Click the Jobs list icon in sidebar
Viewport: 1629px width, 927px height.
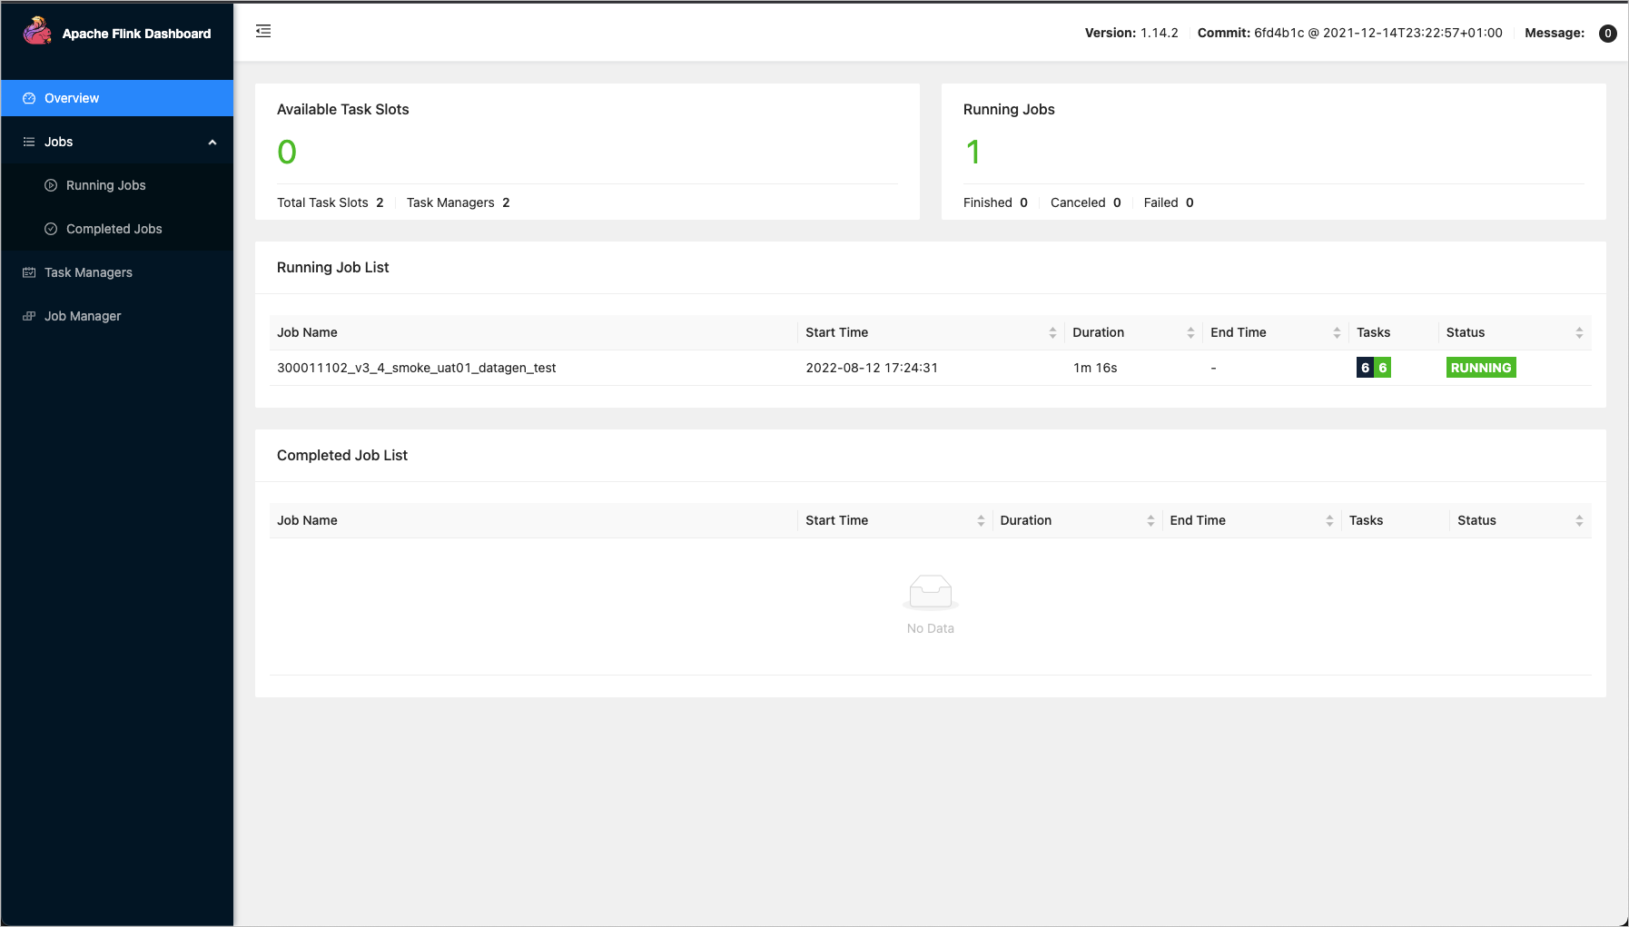(29, 142)
